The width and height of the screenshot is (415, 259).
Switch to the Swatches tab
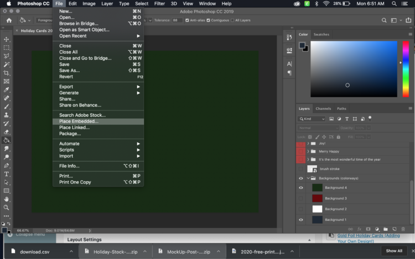pos(321,34)
